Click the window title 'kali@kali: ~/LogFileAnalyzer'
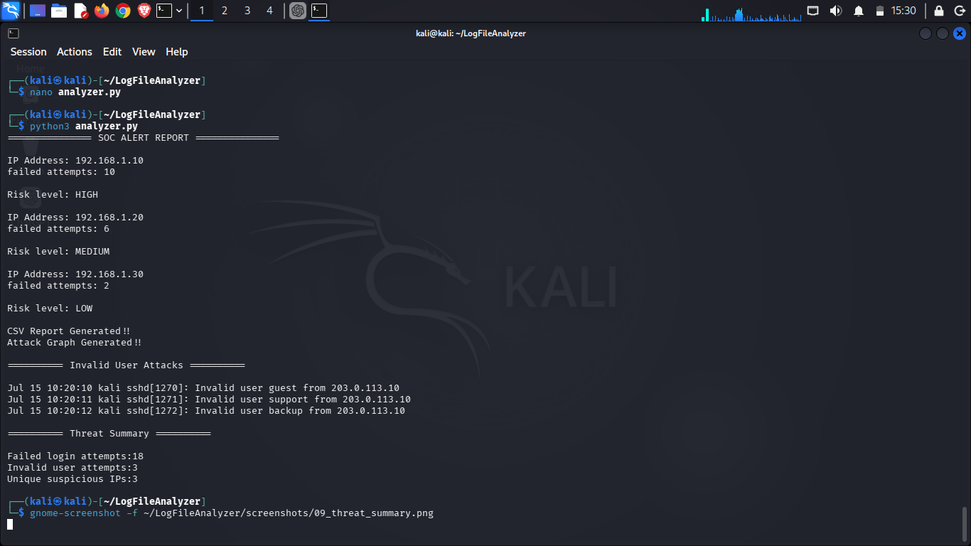The image size is (971, 546). pyautogui.click(x=471, y=33)
